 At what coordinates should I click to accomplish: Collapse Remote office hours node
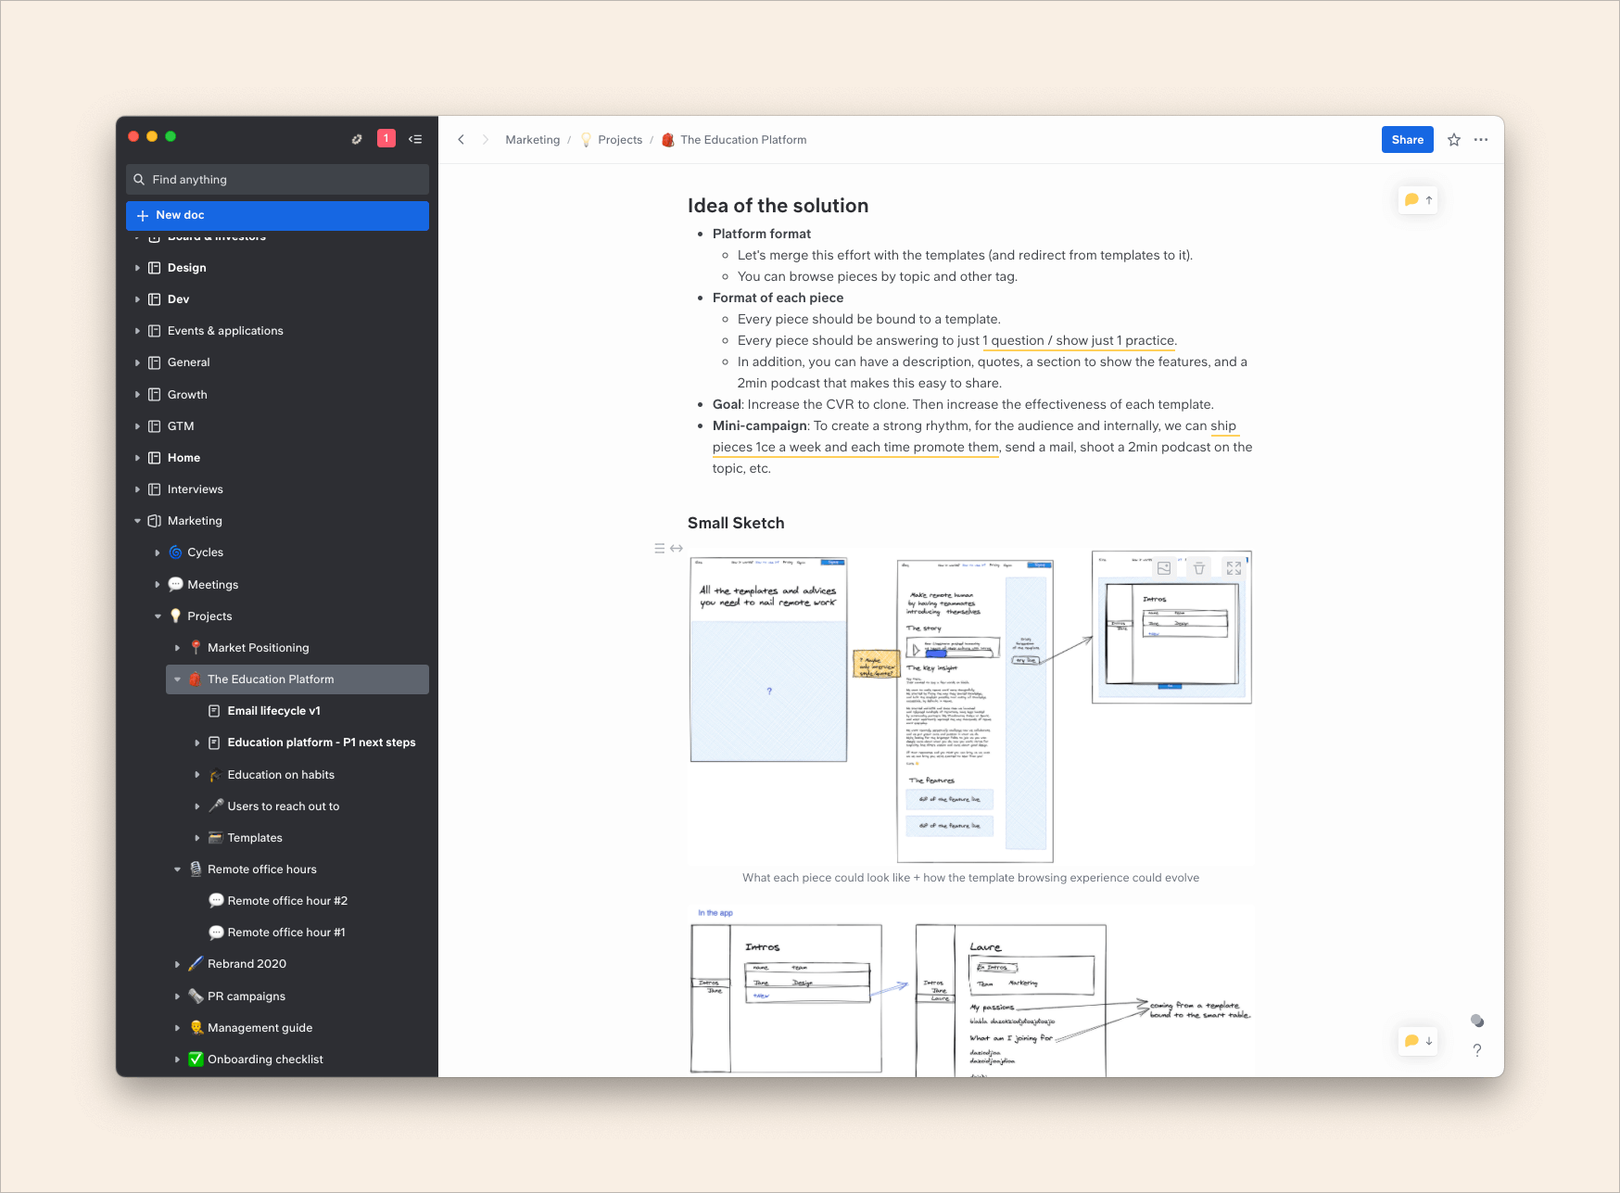pyautogui.click(x=177, y=869)
